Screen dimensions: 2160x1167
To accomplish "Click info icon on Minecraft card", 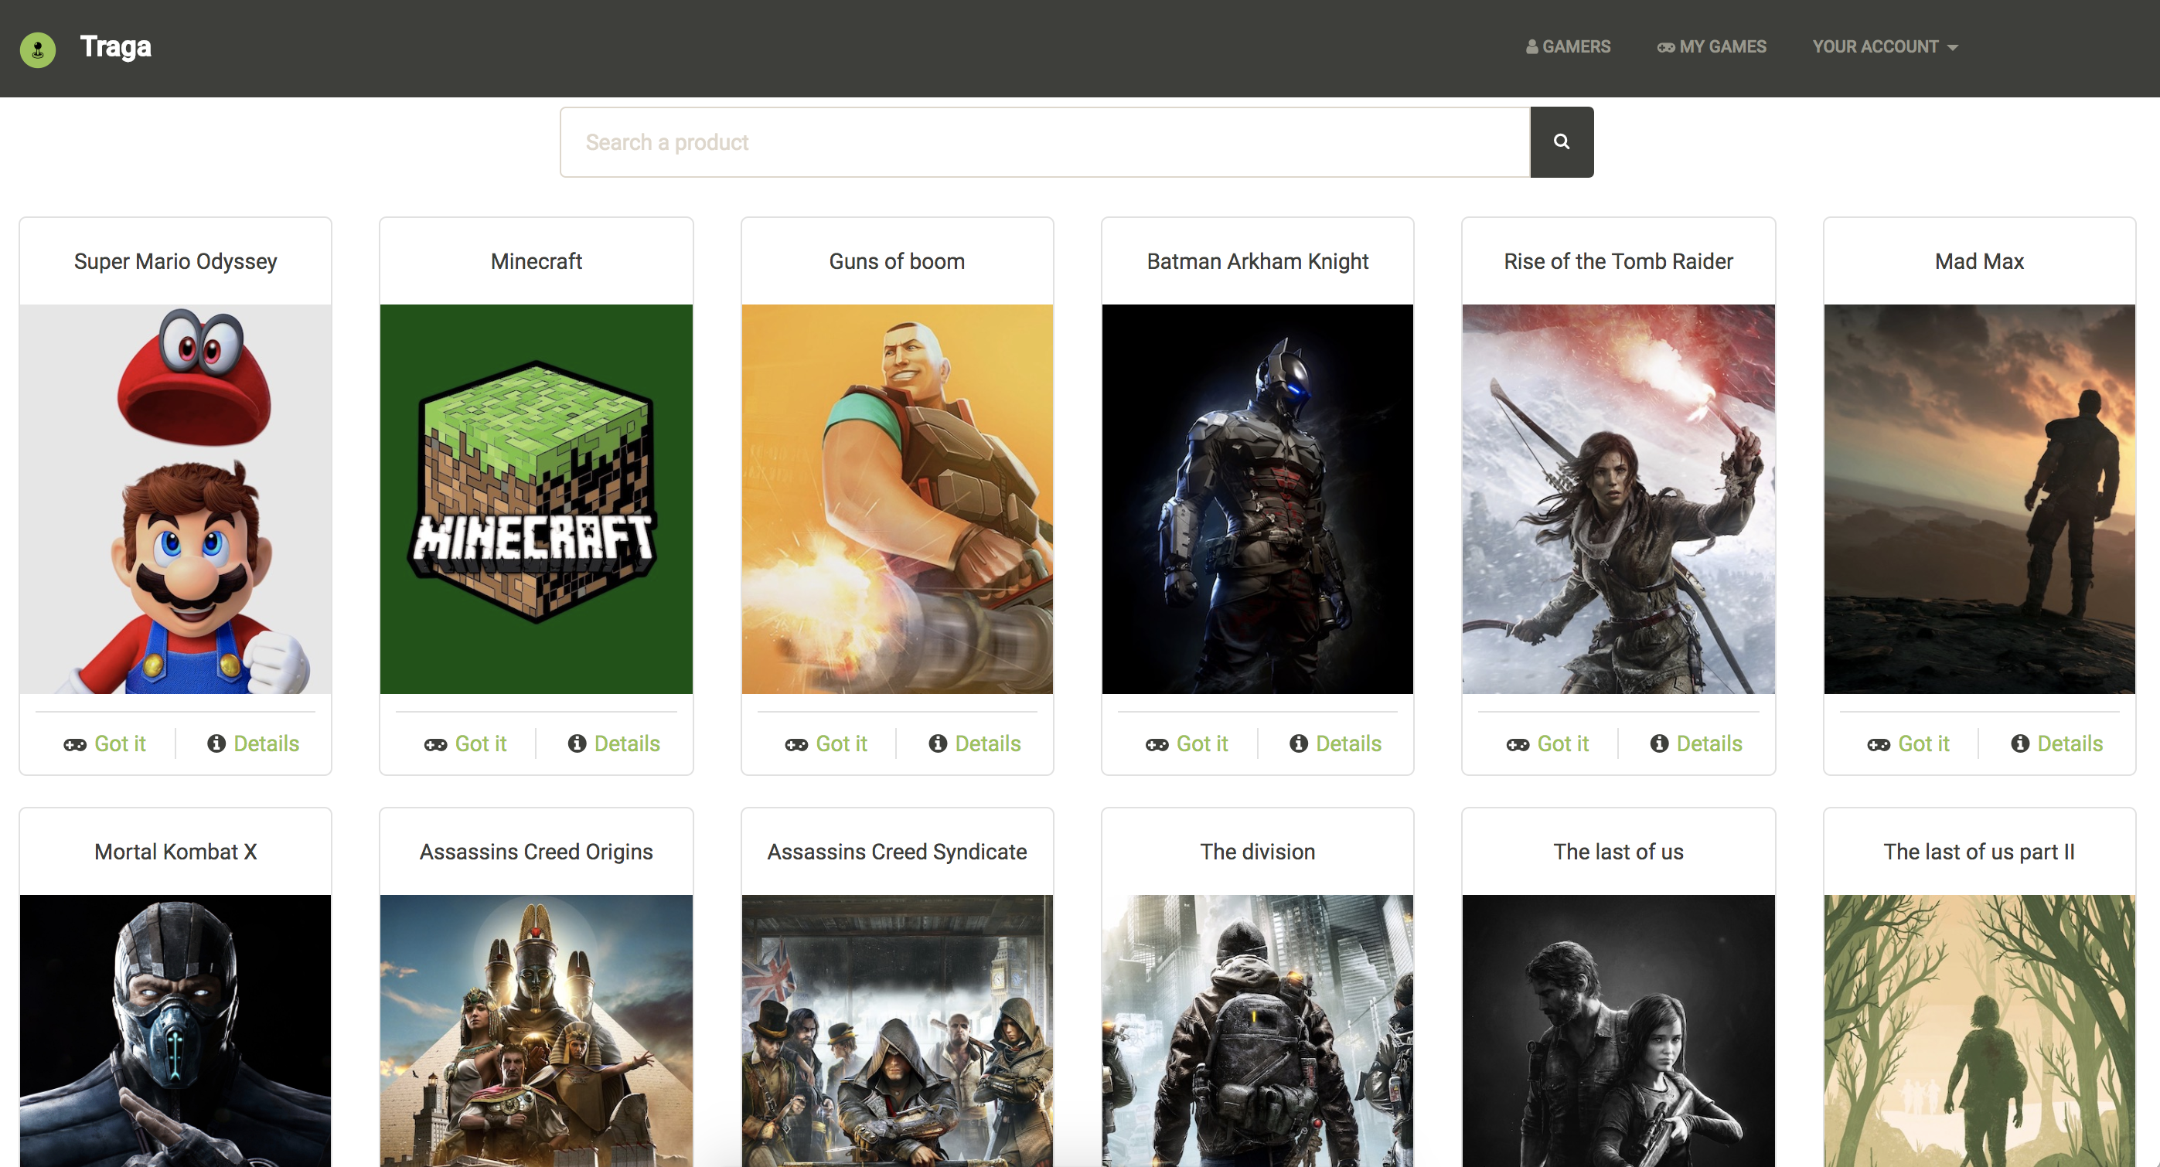I will coord(577,743).
